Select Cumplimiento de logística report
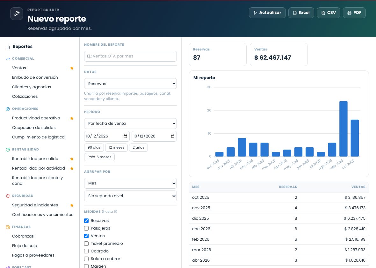The height and width of the screenshot is (268, 376). [x=38, y=137]
